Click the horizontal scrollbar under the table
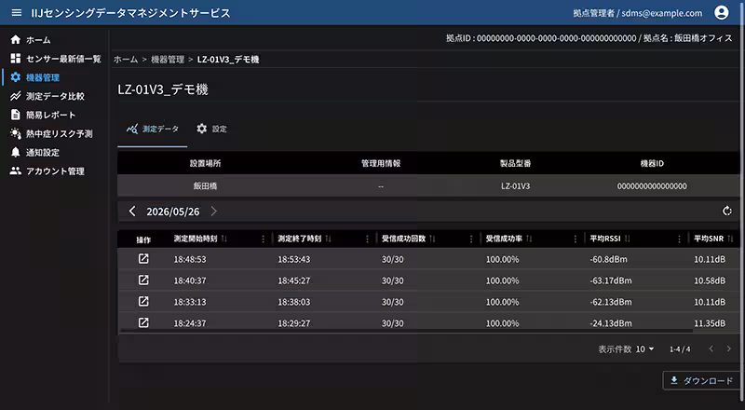 [x=407, y=331]
